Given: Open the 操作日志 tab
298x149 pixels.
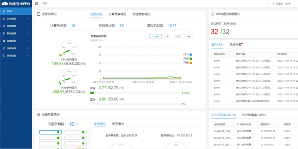Looking at the screenshot, I should pos(217,45).
